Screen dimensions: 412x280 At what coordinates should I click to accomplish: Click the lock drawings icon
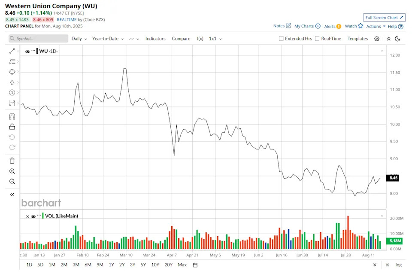[x=12, y=127]
